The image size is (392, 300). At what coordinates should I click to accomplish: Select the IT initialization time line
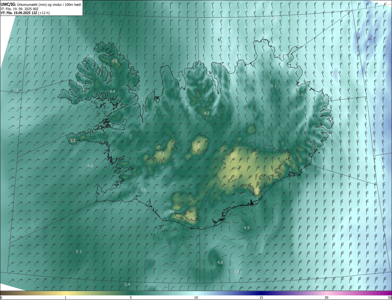[x=20, y=9]
